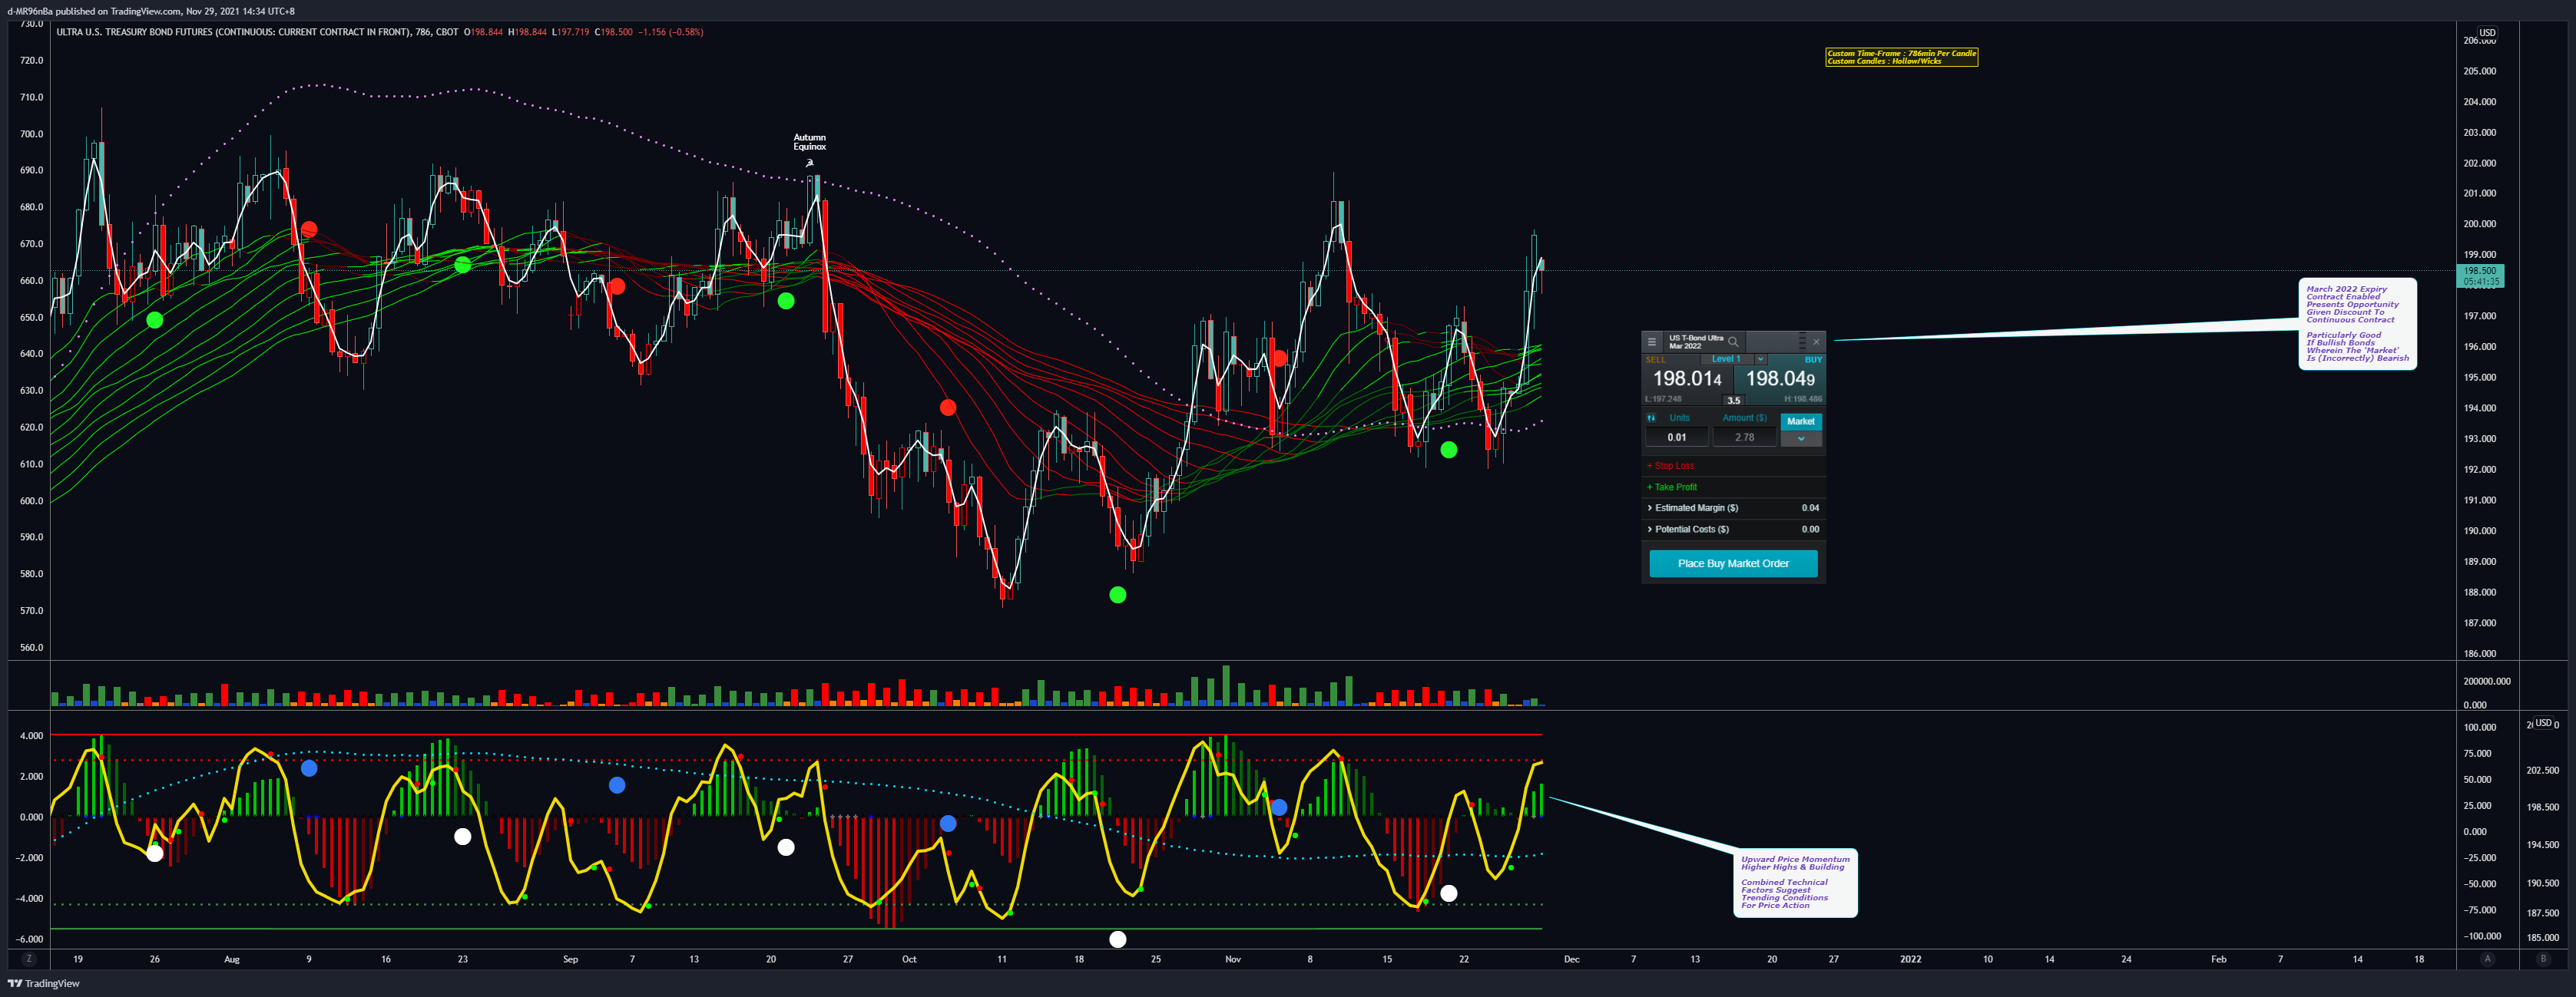
Task: Close the US T-Bond Ultra order panel
Action: point(1817,342)
